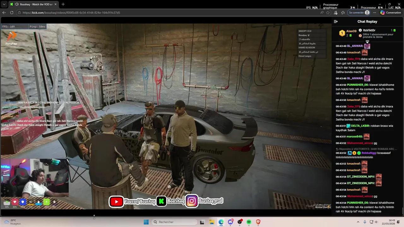This screenshot has width=404, height=227.
Task: Show hidden system tray icons
Action: [x=358, y=222]
